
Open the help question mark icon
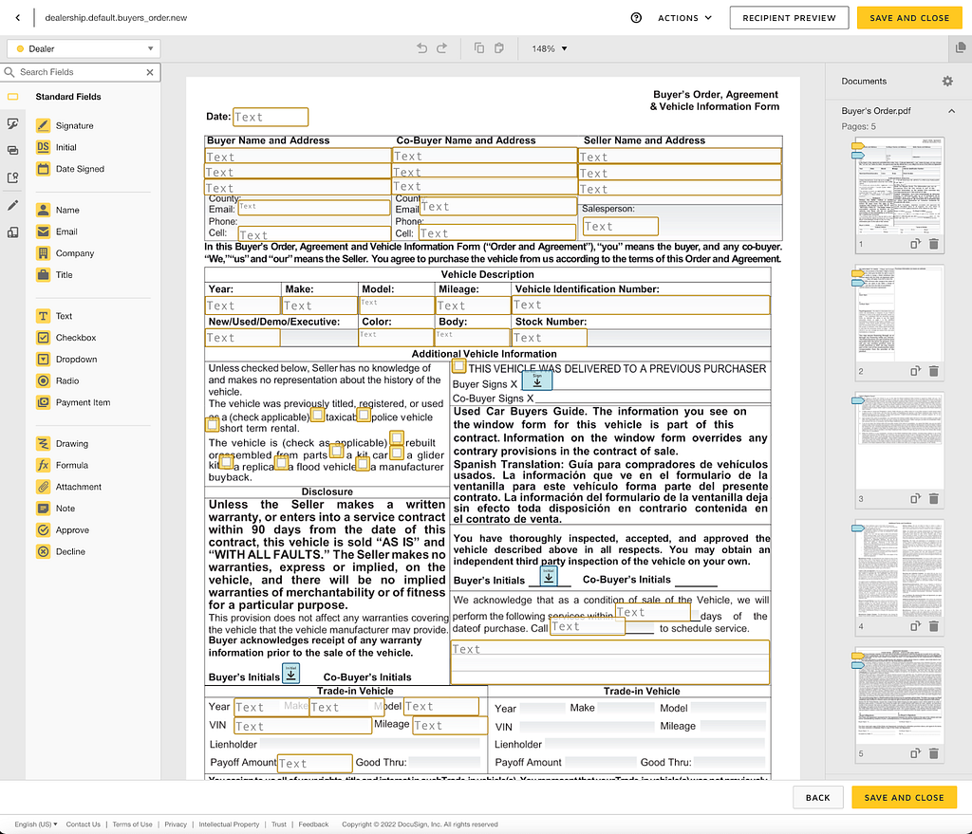click(636, 18)
